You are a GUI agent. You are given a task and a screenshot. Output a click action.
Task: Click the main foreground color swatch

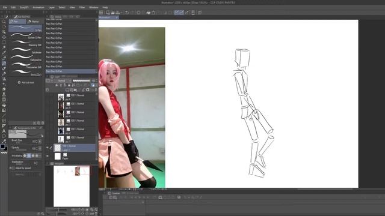click(2, 146)
